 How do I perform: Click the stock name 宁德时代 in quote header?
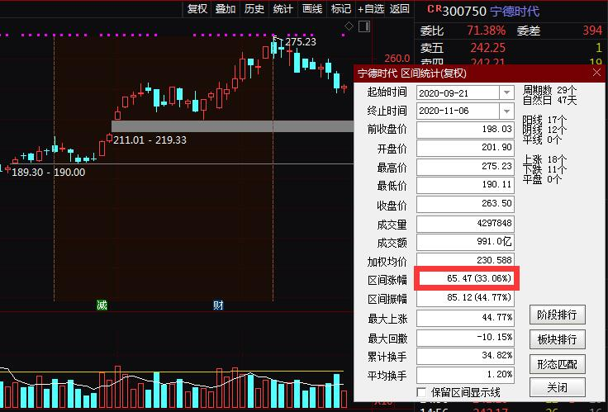(515, 11)
